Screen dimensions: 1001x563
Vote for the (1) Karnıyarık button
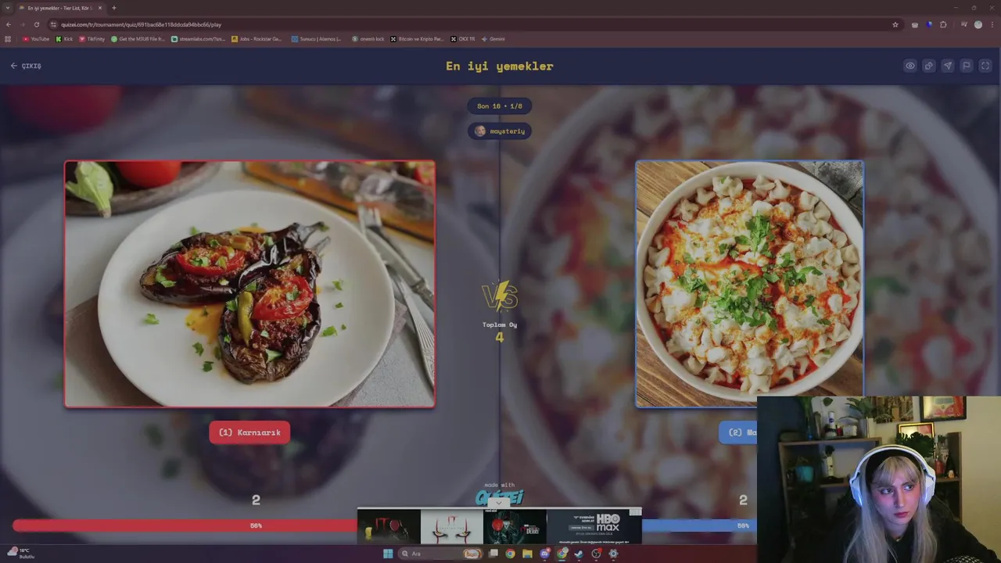[x=249, y=432]
